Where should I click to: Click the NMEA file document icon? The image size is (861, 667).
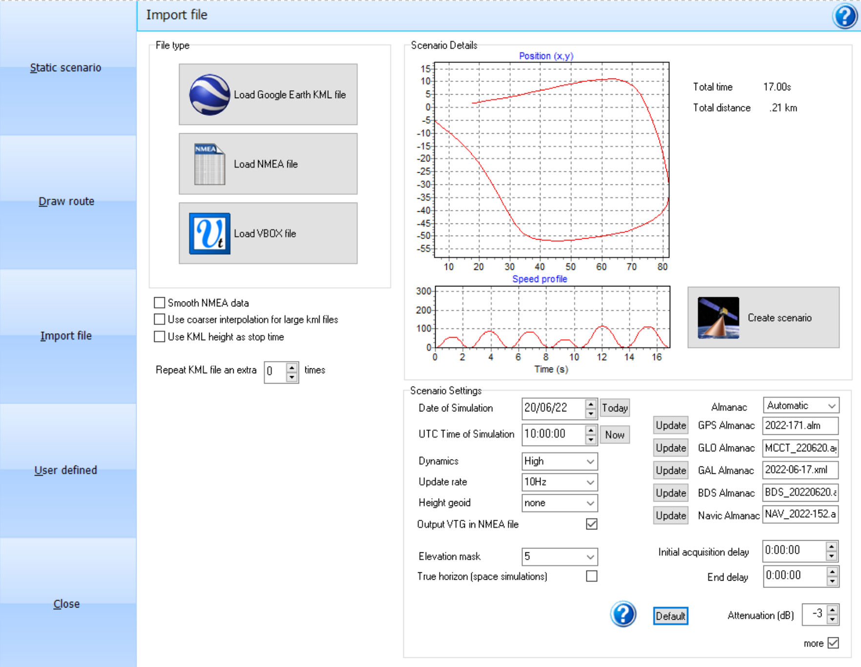pyautogui.click(x=209, y=164)
